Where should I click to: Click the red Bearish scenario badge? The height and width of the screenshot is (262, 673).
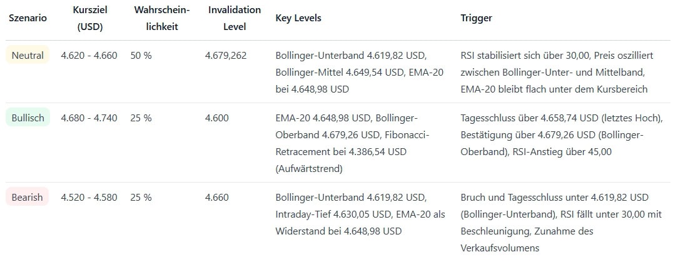click(28, 198)
